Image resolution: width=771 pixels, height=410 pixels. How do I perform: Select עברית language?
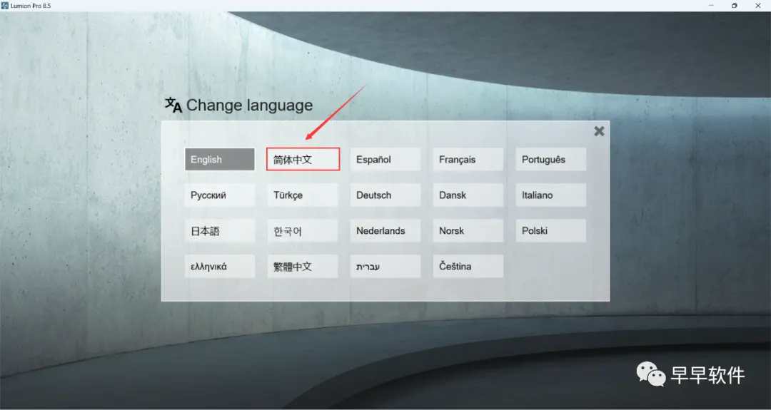(385, 266)
